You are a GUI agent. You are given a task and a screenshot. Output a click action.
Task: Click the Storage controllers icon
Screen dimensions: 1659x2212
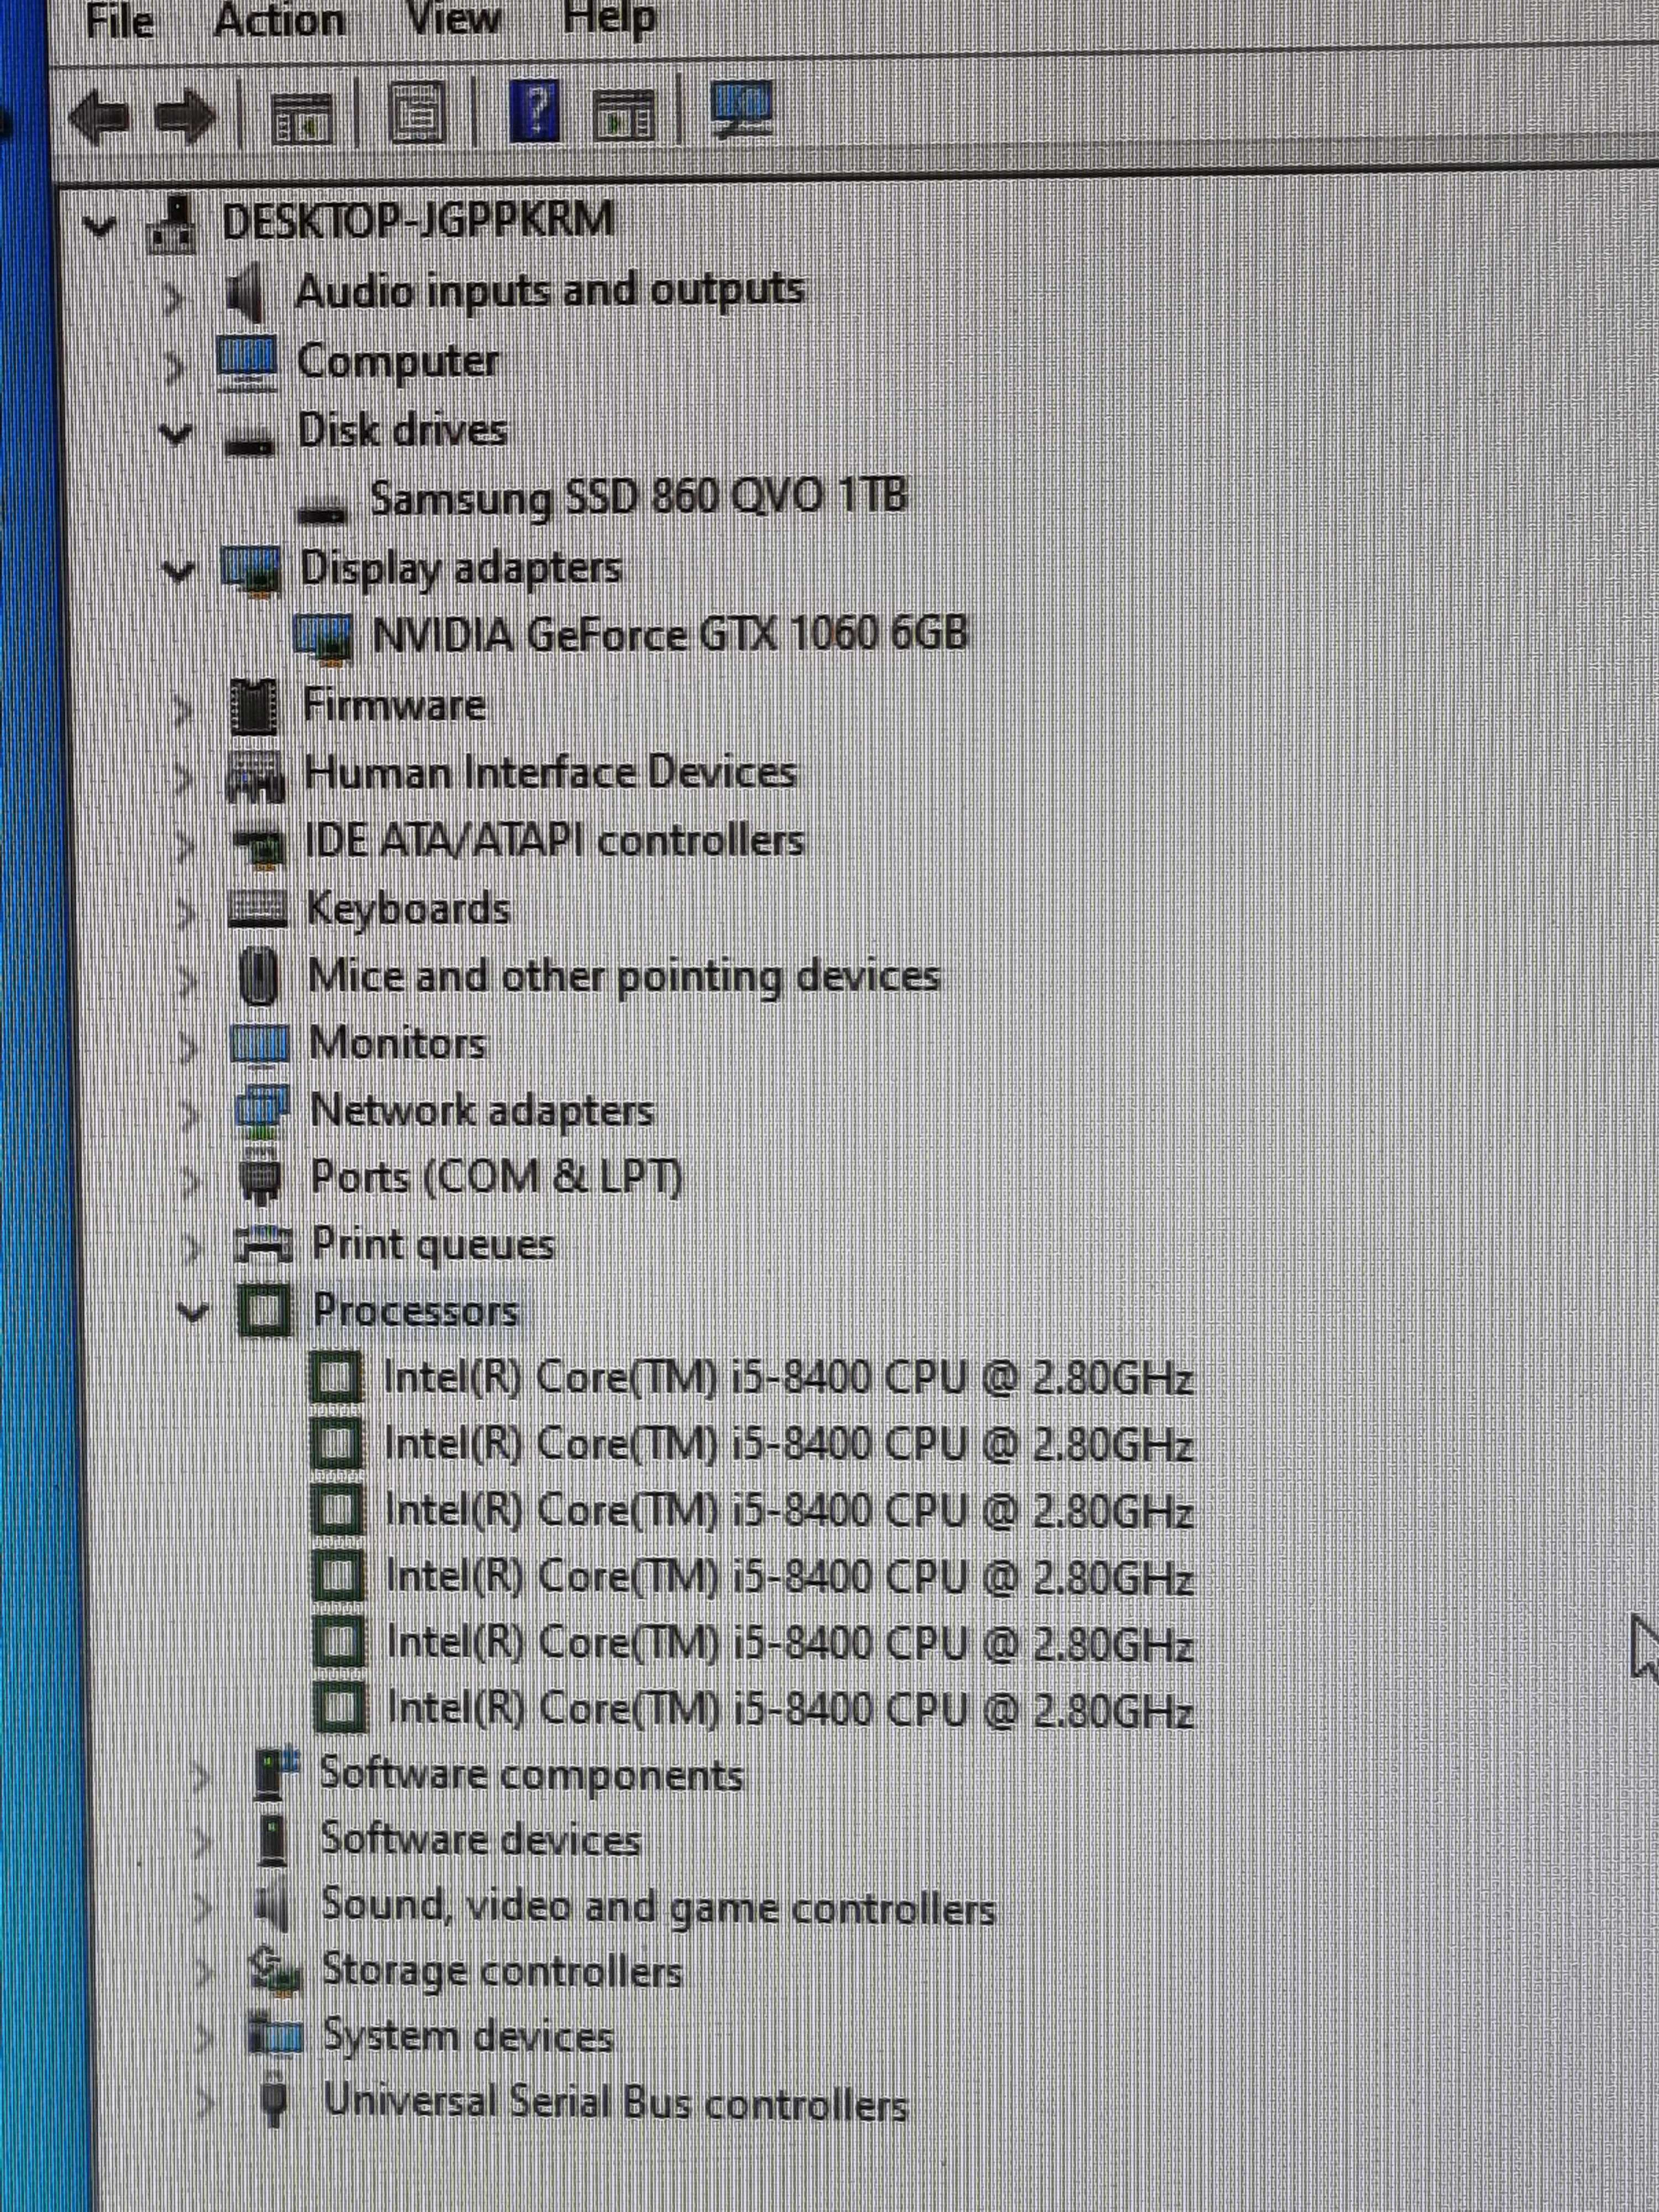click(275, 1972)
